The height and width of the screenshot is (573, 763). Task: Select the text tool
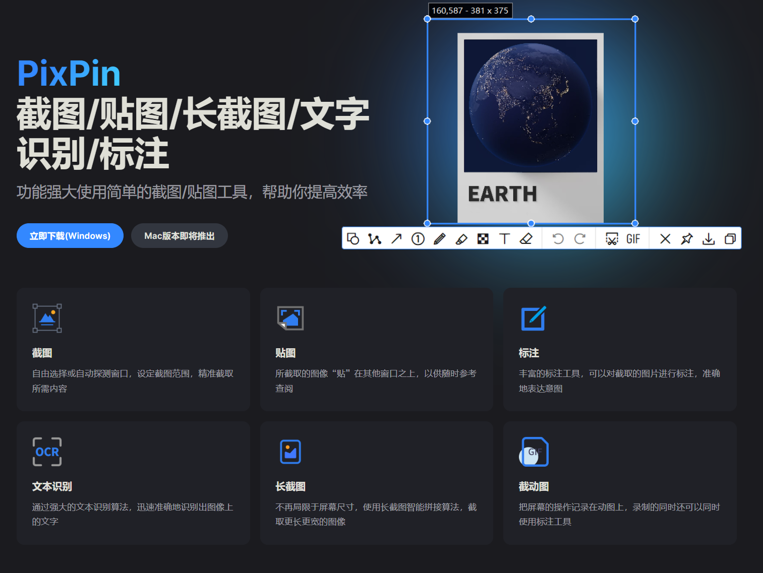pos(504,239)
